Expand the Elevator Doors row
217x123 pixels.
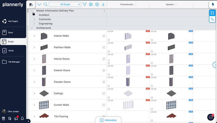click(x=34, y=82)
